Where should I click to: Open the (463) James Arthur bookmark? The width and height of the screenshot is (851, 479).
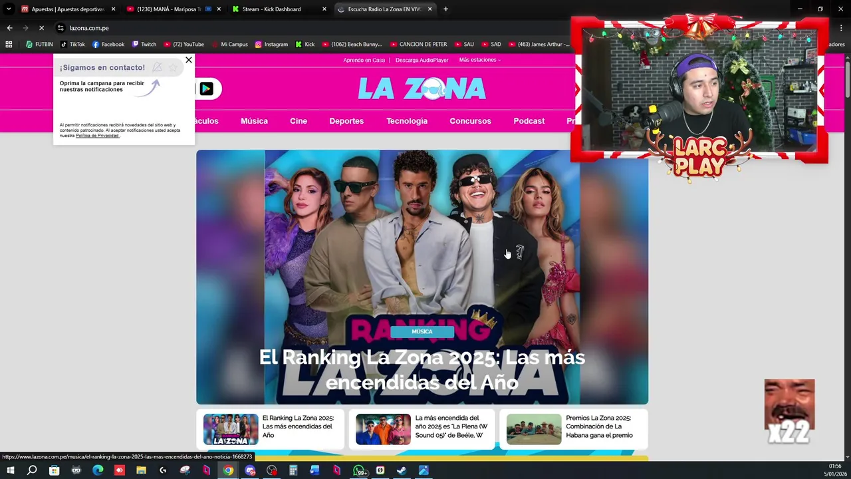point(539,45)
